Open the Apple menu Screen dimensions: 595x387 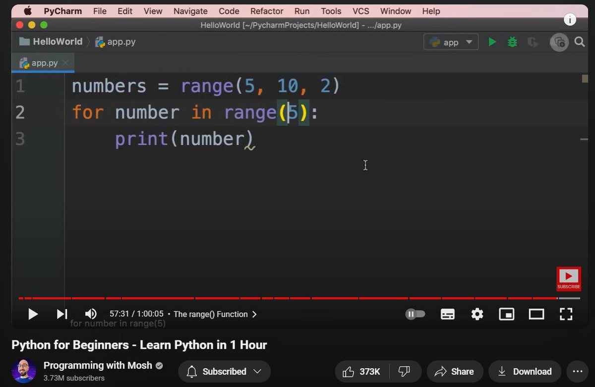point(27,10)
